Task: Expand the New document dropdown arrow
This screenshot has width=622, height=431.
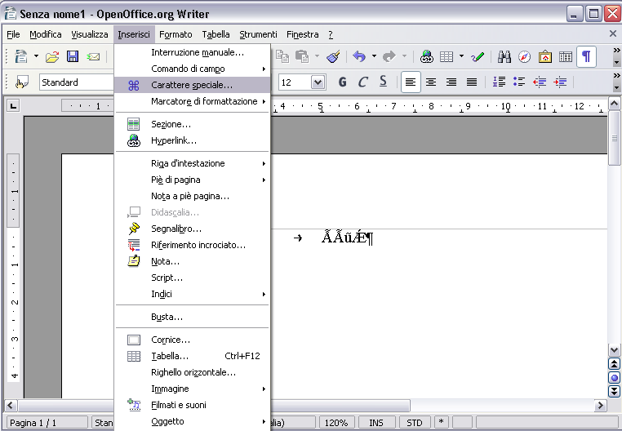Action: [x=36, y=57]
